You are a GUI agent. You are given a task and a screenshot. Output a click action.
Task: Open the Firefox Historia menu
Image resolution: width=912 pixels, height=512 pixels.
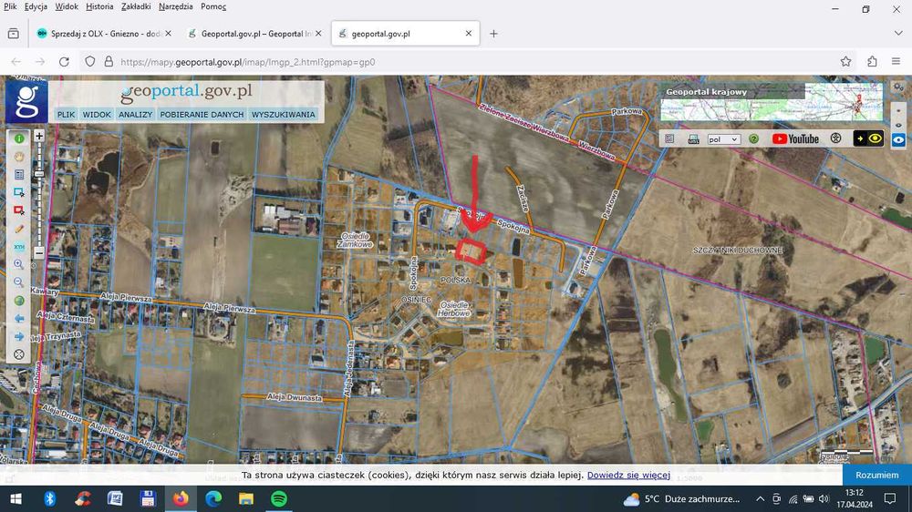(99, 6)
